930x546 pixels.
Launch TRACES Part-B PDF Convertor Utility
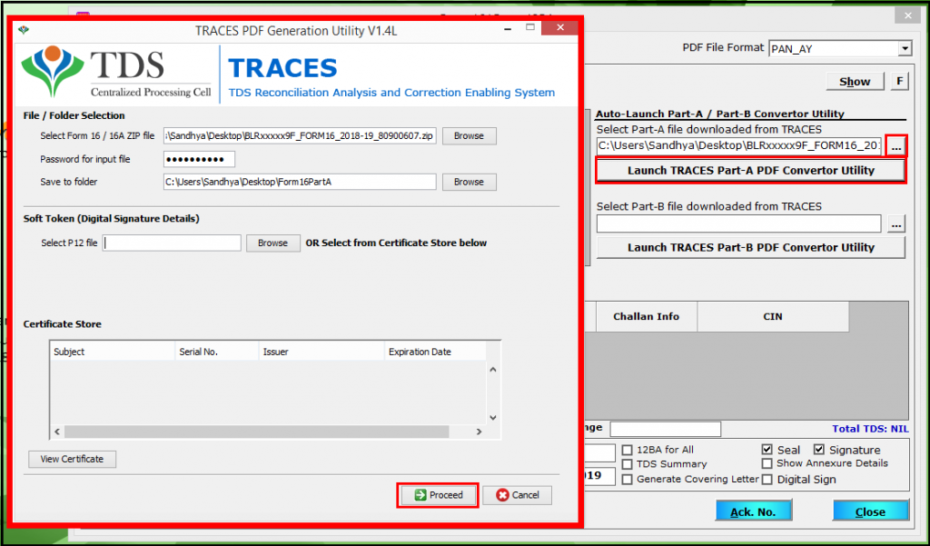tap(751, 247)
